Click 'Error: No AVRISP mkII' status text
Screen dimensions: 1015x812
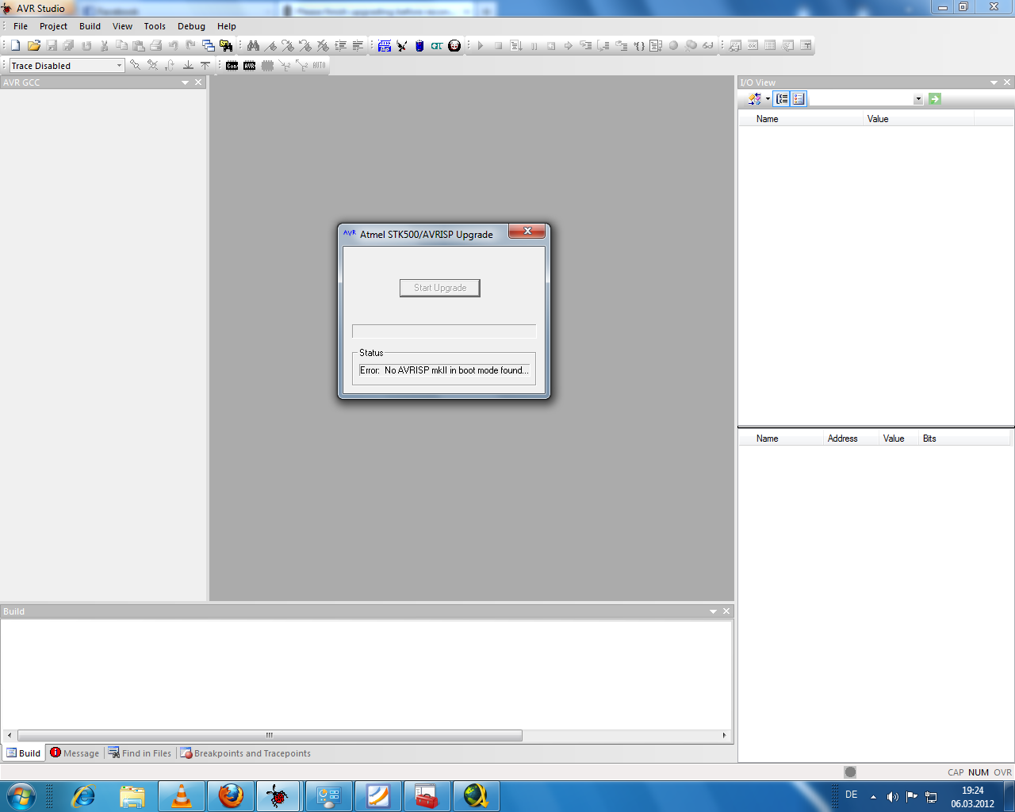tap(444, 370)
